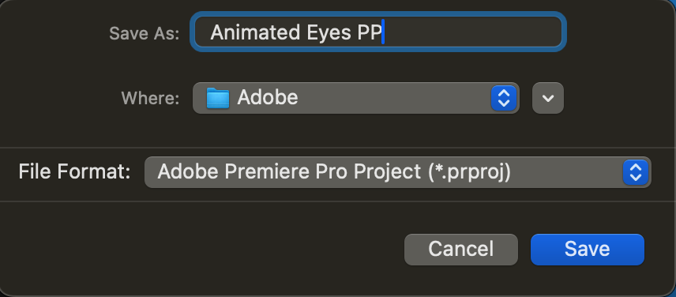The height and width of the screenshot is (297, 676).
Task: Place cursor after PP in filename
Action: (383, 32)
